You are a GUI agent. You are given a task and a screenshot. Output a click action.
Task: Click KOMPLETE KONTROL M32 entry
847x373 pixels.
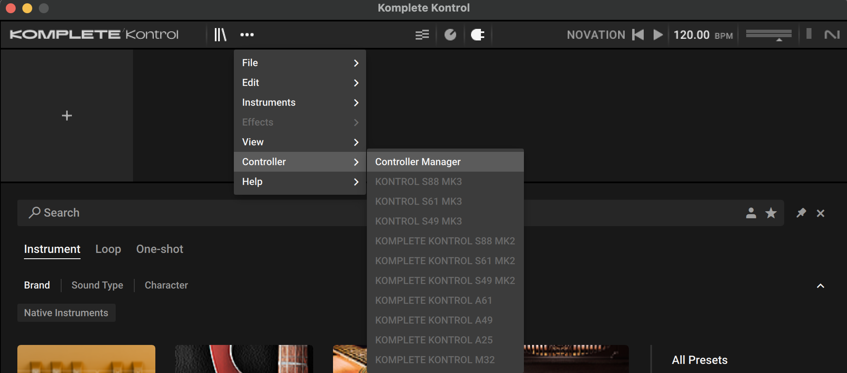(445, 360)
